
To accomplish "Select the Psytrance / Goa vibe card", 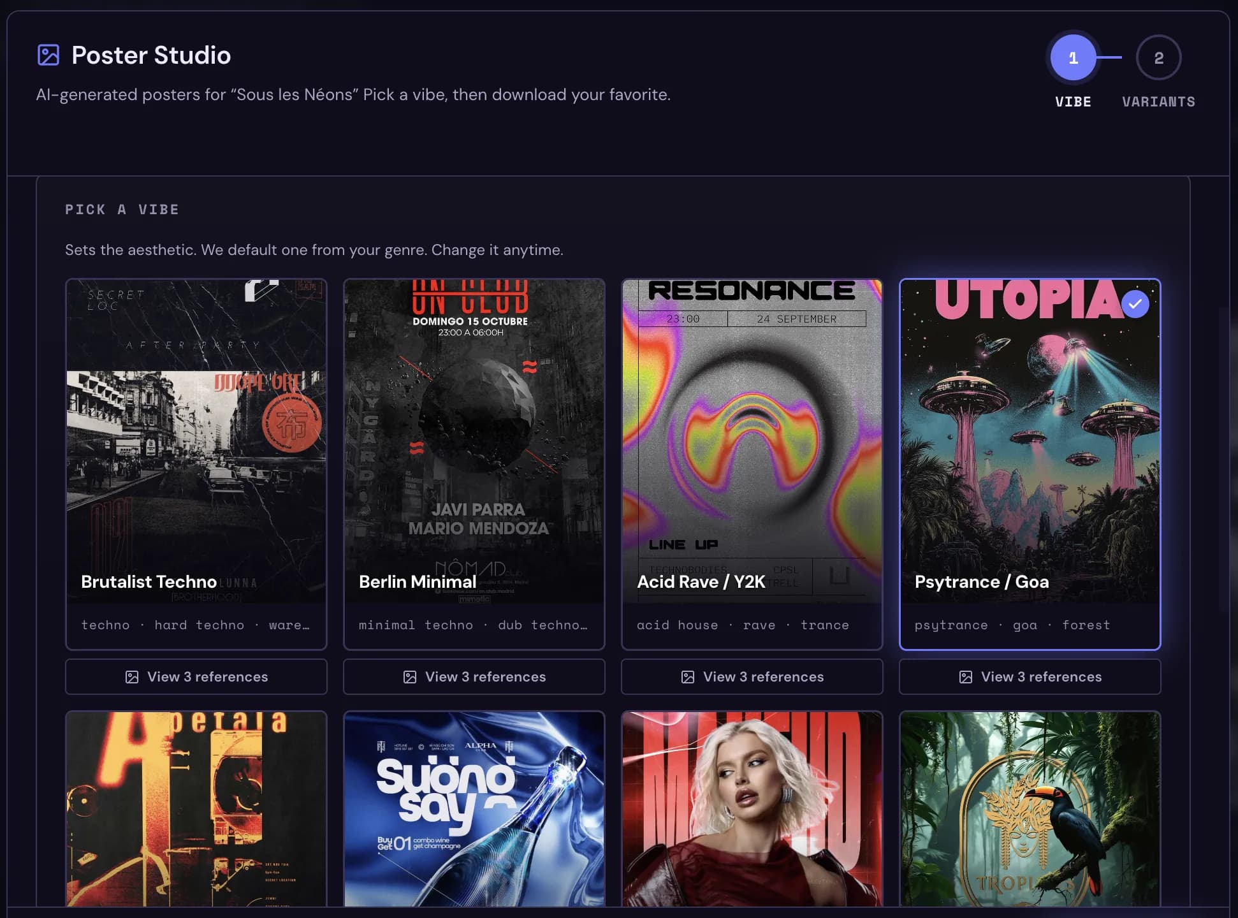I will [x=1030, y=464].
